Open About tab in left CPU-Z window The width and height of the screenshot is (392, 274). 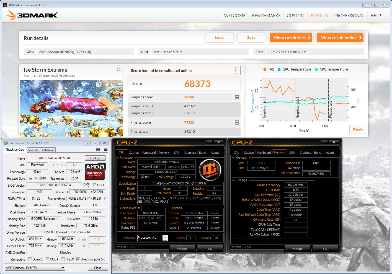215,153
